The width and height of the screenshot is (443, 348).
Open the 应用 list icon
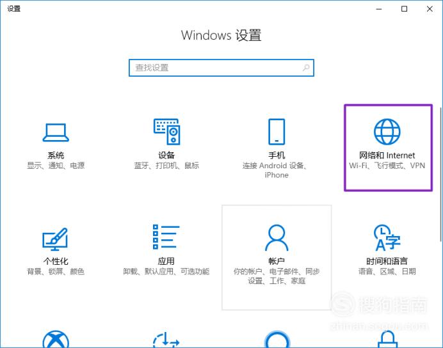coord(166,237)
